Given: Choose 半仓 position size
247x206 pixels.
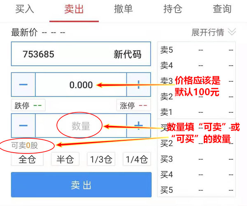Looking at the screenshot, I should point(65,159).
